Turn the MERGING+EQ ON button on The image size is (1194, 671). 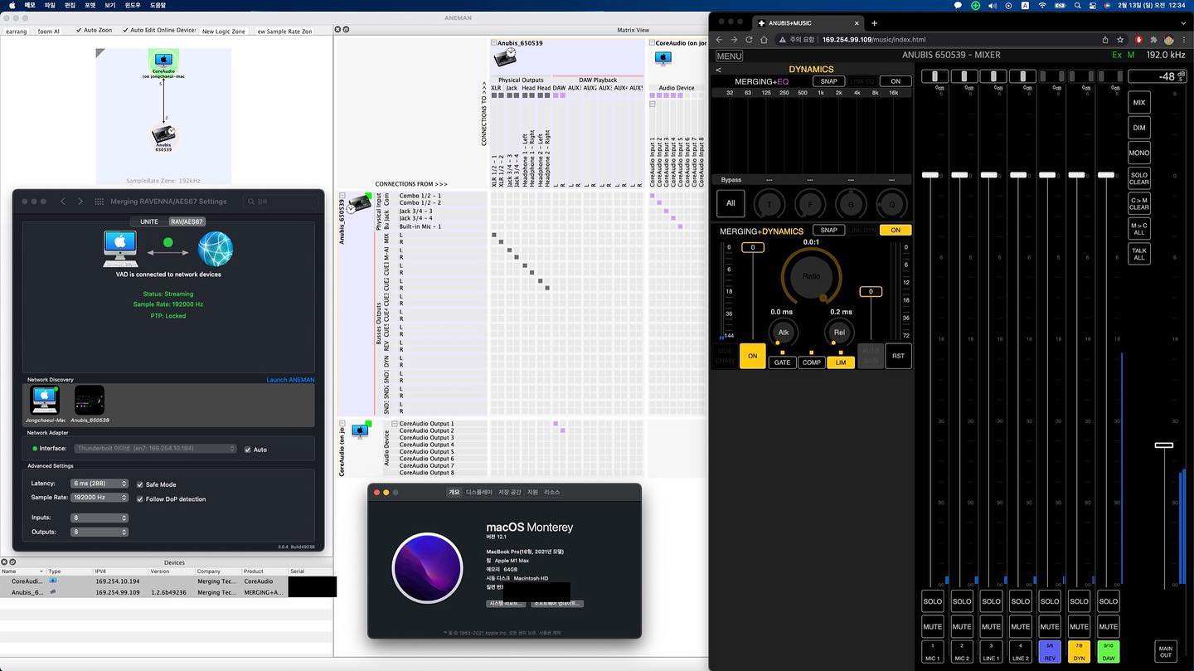(895, 81)
